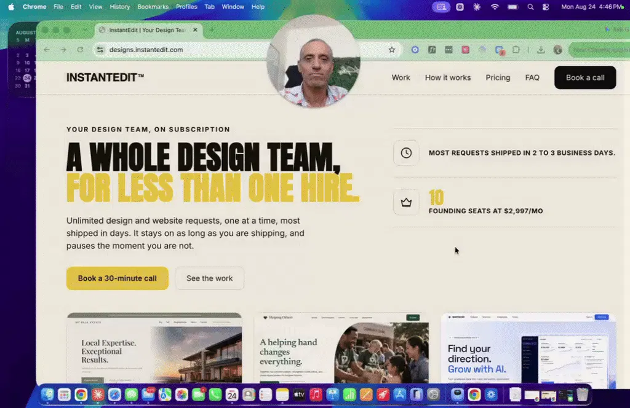630x408 pixels.
Task: Open the Local Expertise real estate thumbnail
Action: tap(154, 348)
